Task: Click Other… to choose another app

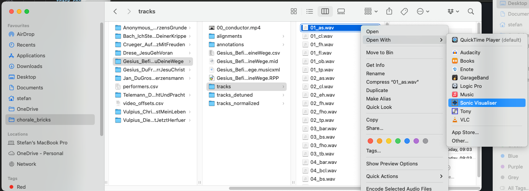Action: 460,141
